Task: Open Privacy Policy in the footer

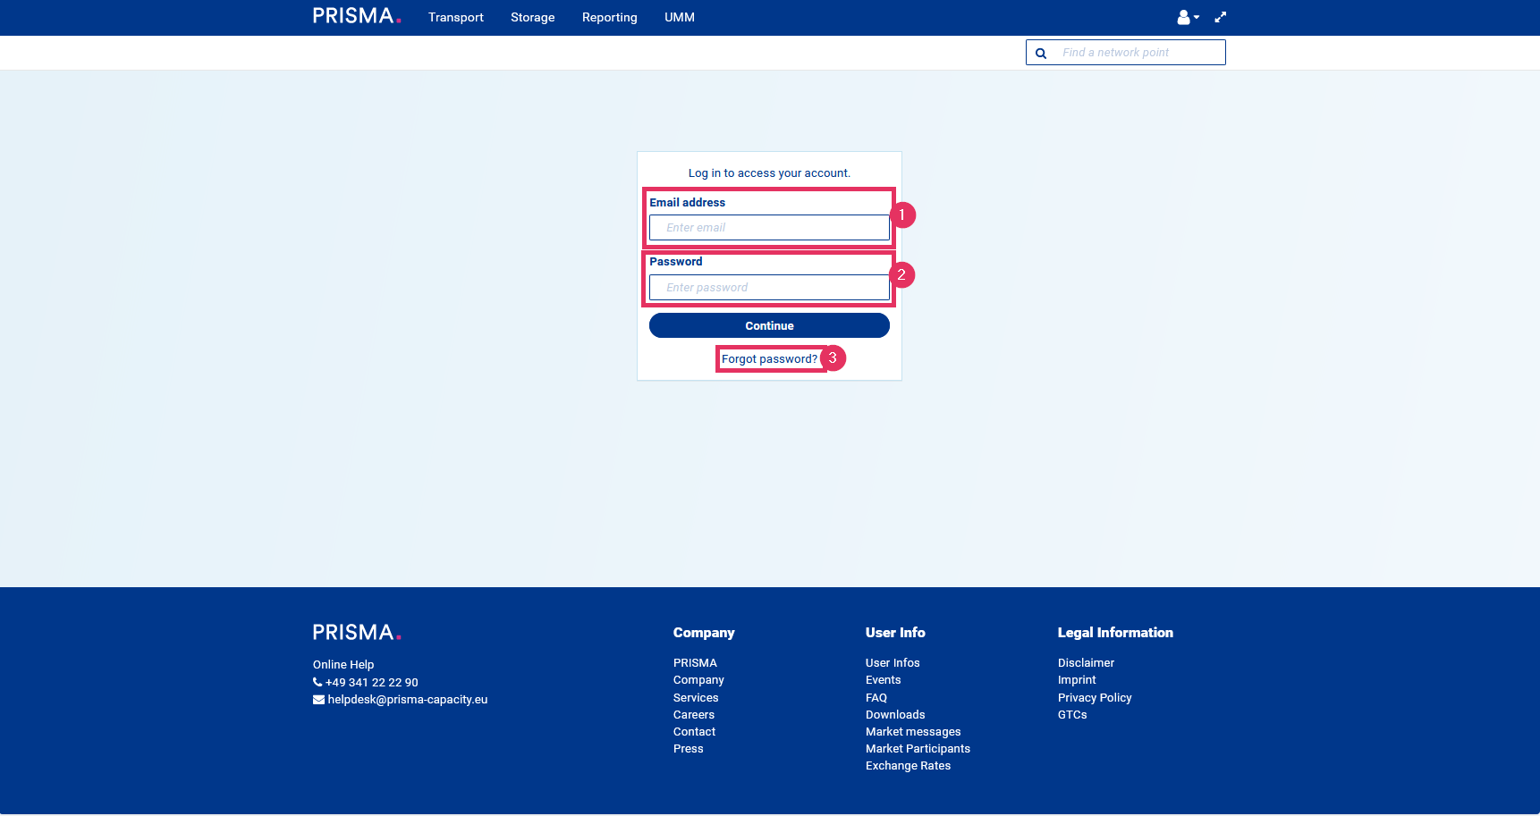Action: (1094, 698)
